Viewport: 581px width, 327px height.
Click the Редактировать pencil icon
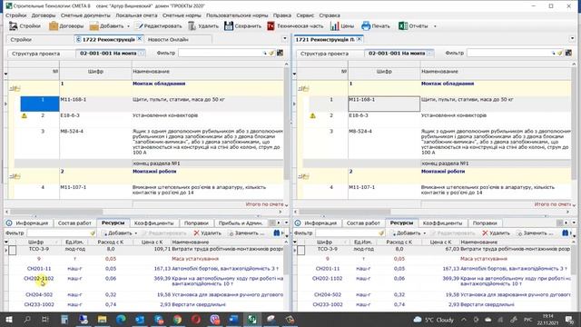pos(139,26)
